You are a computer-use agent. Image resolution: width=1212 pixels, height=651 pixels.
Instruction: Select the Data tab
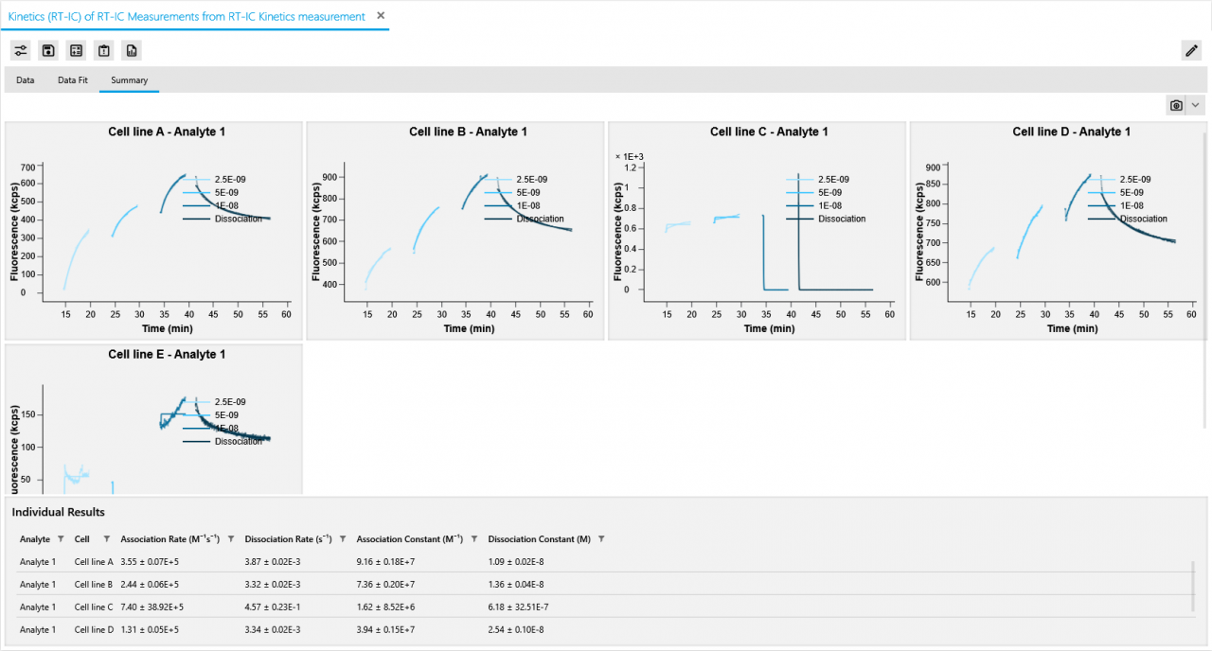[25, 80]
